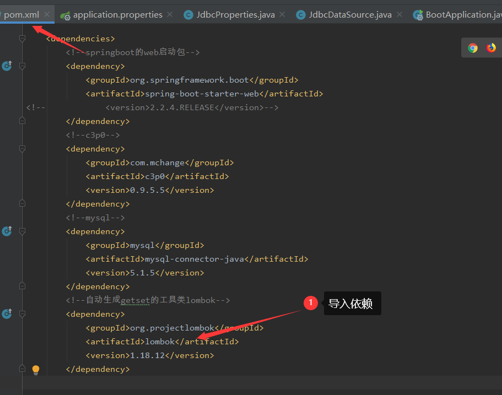Click the <!--mysql--> comment
The height and width of the screenshot is (395, 502).
pyautogui.click(x=95, y=218)
